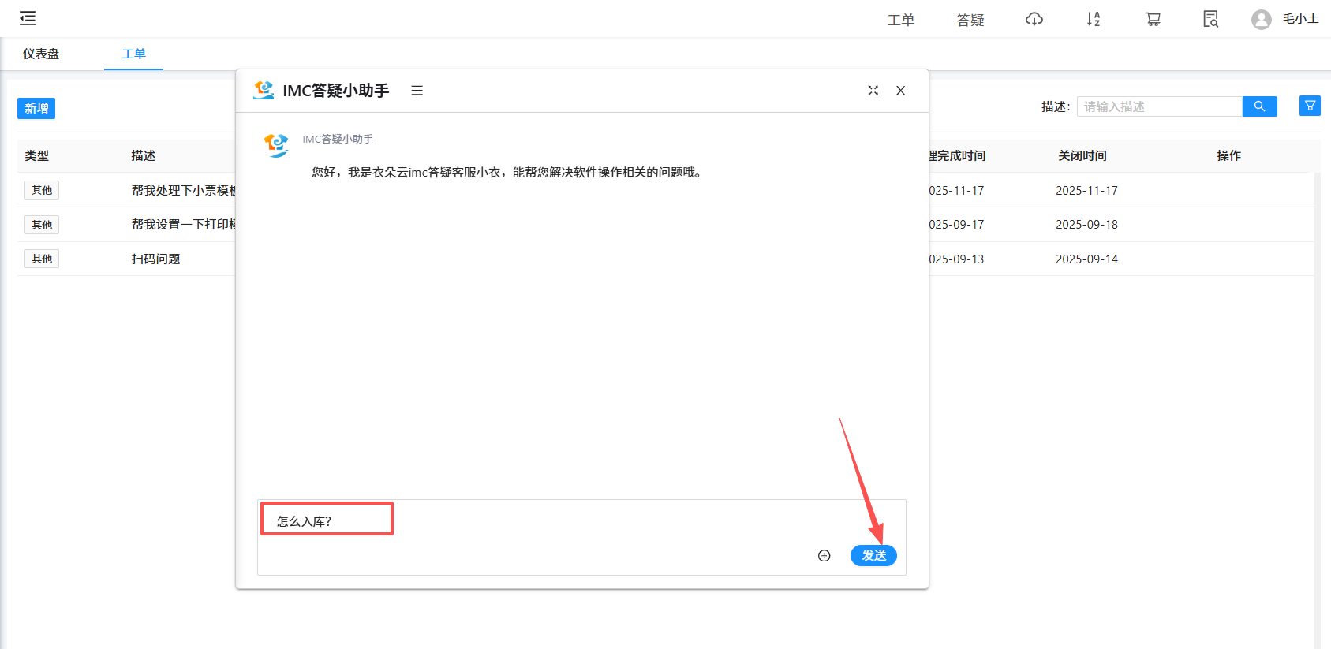The height and width of the screenshot is (649, 1331).
Task: Open the blue filter funnel button
Action: tap(1310, 106)
